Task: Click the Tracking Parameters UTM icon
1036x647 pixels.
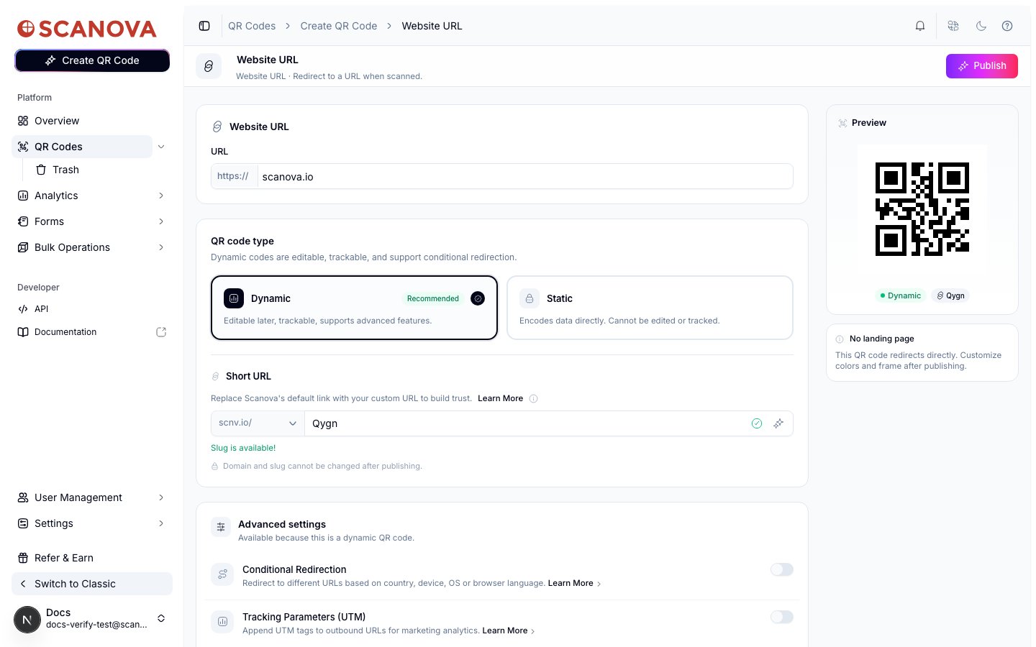Action: [222, 622]
